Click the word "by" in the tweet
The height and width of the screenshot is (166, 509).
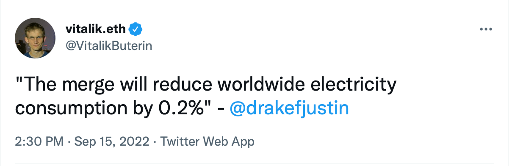[x=135, y=109]
